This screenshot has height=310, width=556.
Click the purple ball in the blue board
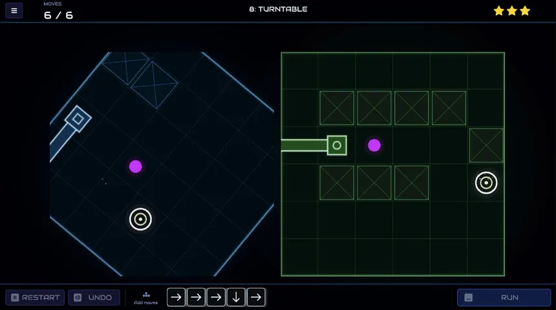136,167
